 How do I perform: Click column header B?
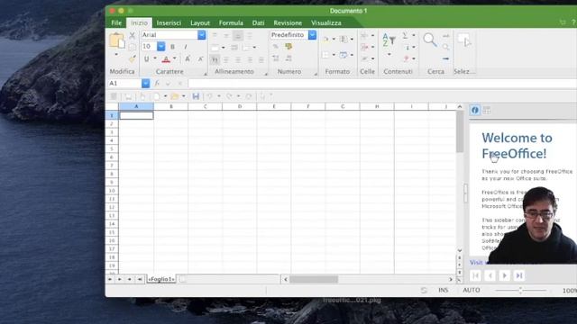[x=171, y=106]
